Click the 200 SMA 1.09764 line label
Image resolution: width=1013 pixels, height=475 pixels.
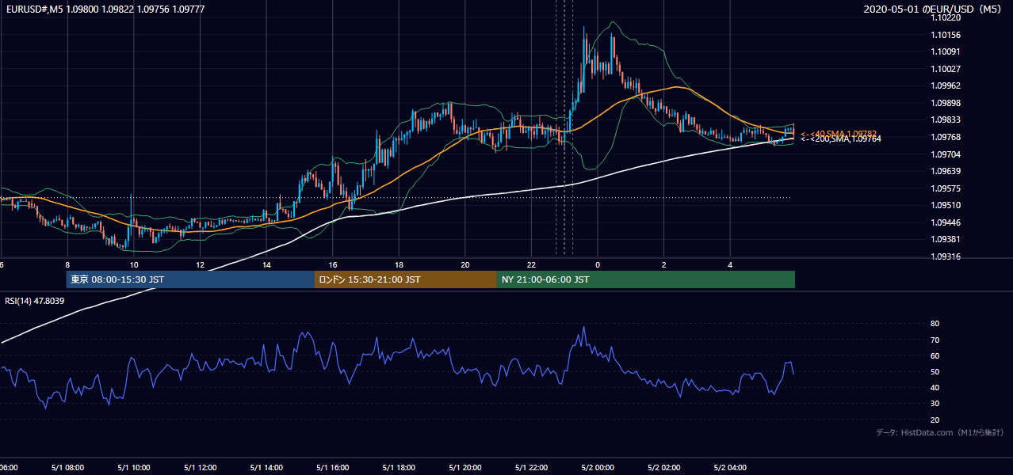tap(841, 139)
